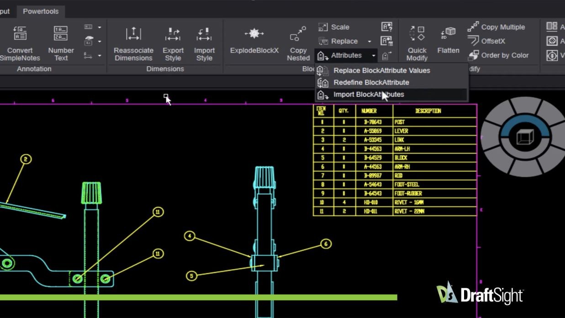Click the Import Style icon
The image size is (565, 318).
[204, 34]
